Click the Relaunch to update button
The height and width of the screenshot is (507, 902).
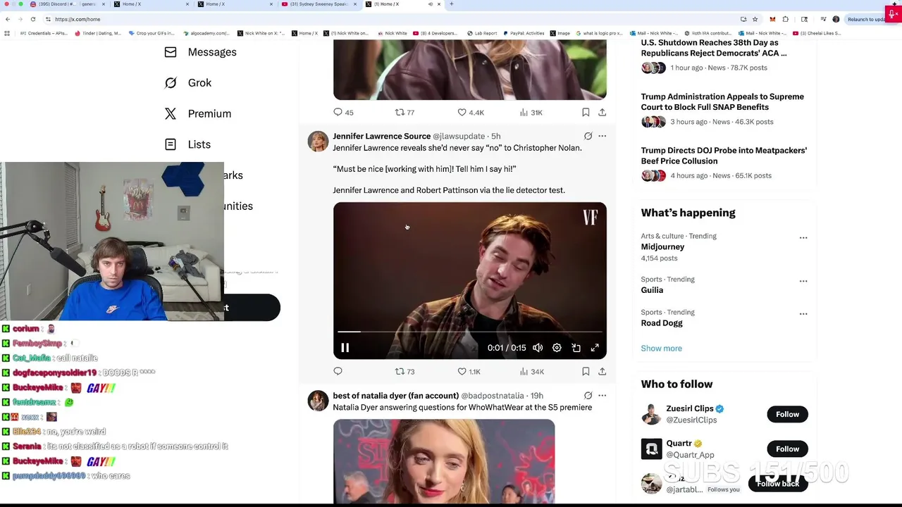point(866,19)
